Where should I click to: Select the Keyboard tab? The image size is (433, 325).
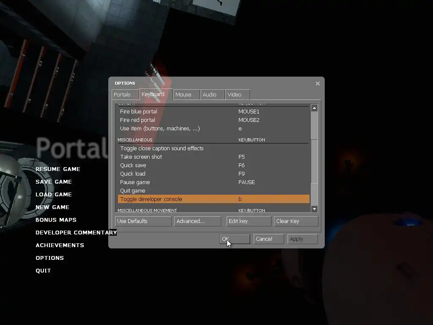[156, 94]
